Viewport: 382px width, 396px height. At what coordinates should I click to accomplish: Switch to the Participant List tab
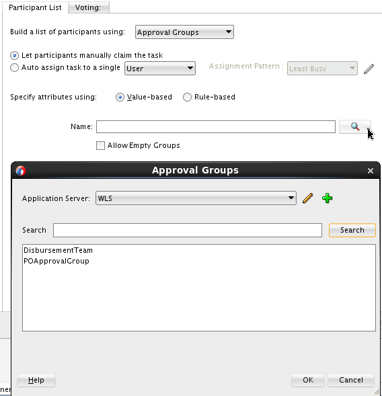pos(35,7)
